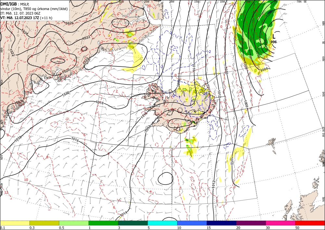Click the legend tick label '0.3'
Viewport: 325px width, 230px height.
point(32,228)
